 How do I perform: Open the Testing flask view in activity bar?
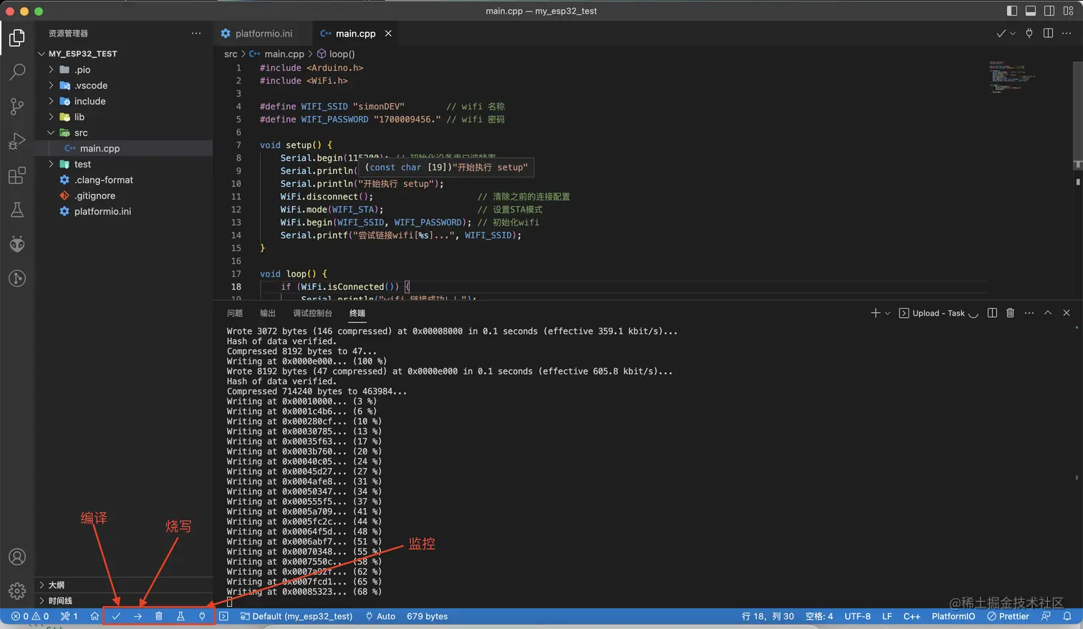pos(17,210)
